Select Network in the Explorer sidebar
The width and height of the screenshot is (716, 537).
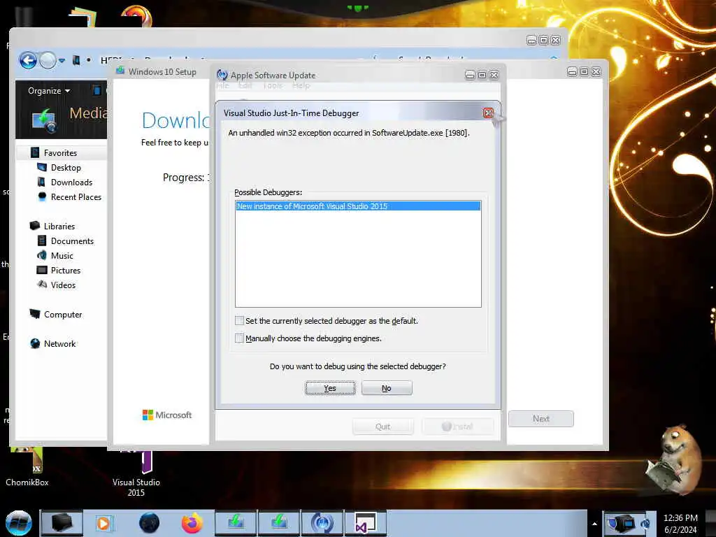pos(60,343)
